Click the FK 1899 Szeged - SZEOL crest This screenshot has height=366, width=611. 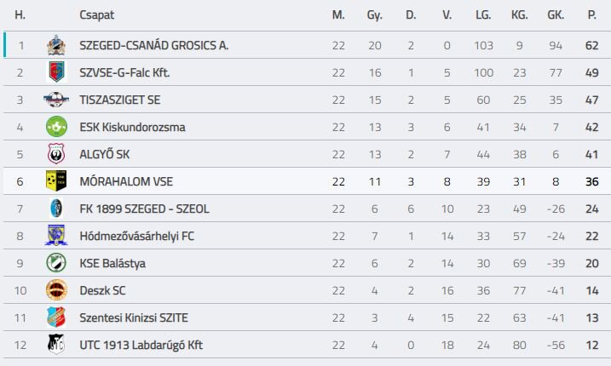pos(56,209)
